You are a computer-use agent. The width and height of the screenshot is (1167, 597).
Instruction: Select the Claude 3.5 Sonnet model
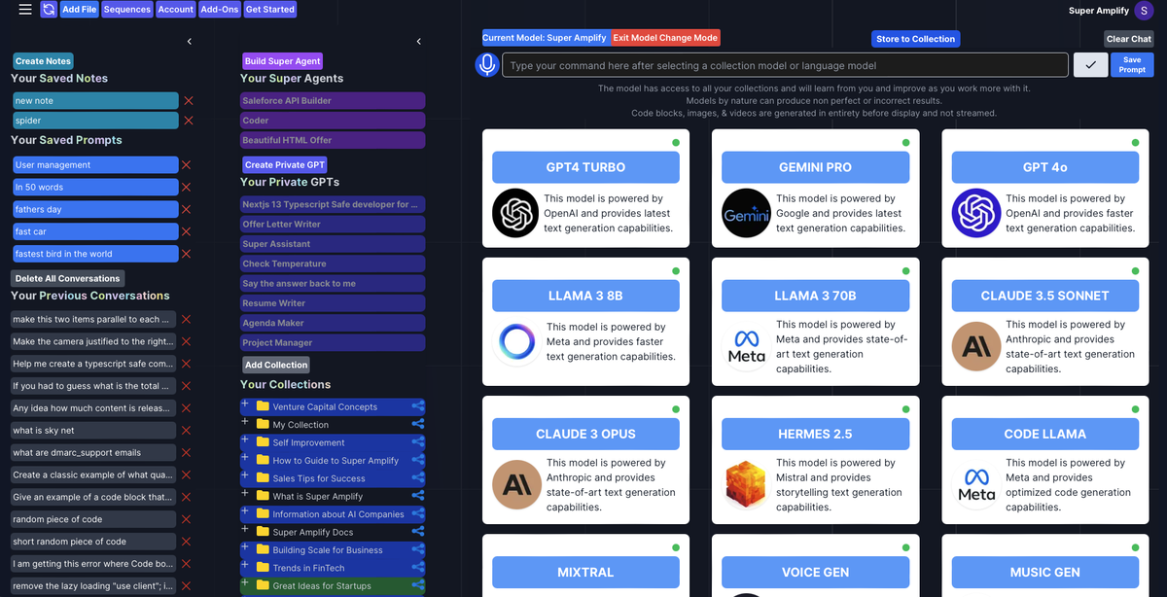1044,296
